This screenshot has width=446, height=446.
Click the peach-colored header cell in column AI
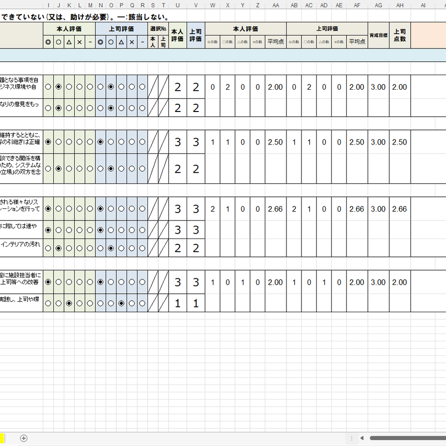point(429,35)
